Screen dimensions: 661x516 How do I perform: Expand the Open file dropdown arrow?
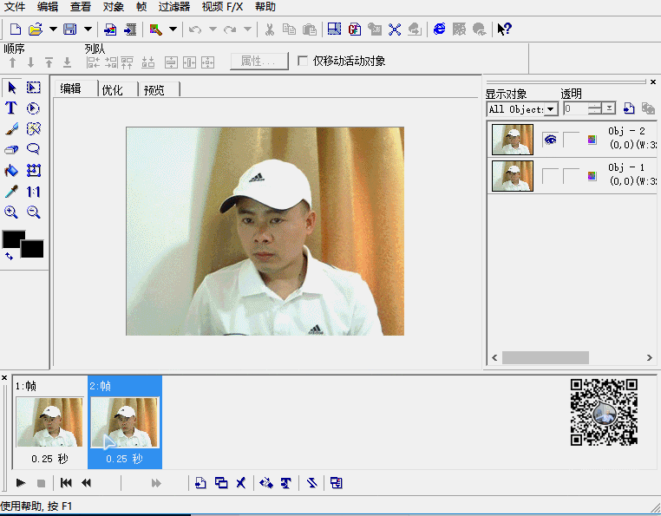[x=53, y=29]
